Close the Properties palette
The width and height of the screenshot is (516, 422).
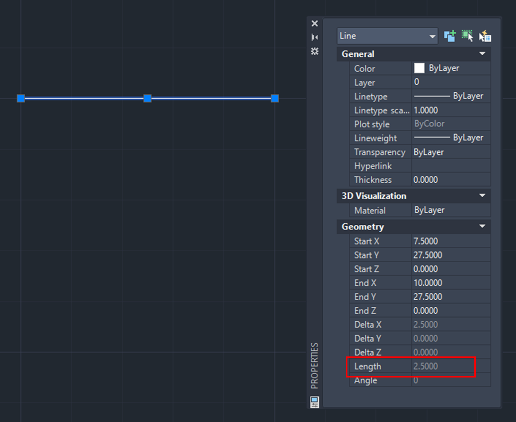tap(315, 23)
